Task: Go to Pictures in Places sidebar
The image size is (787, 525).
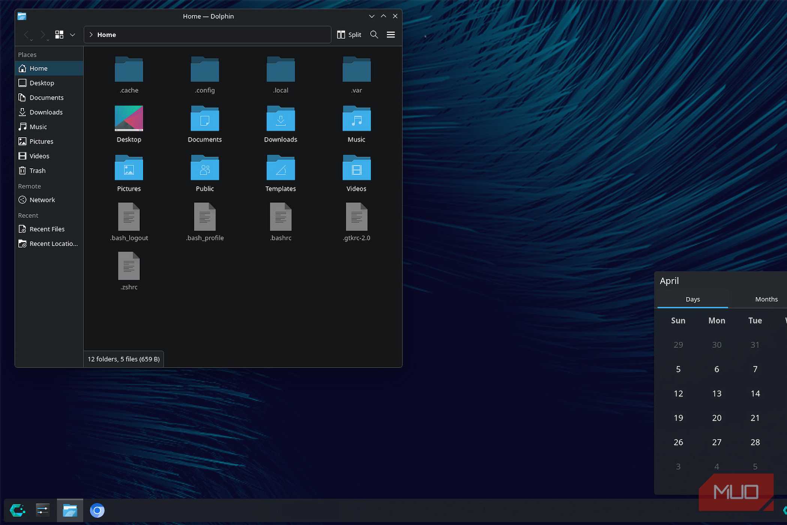Action: coord(49,141)
